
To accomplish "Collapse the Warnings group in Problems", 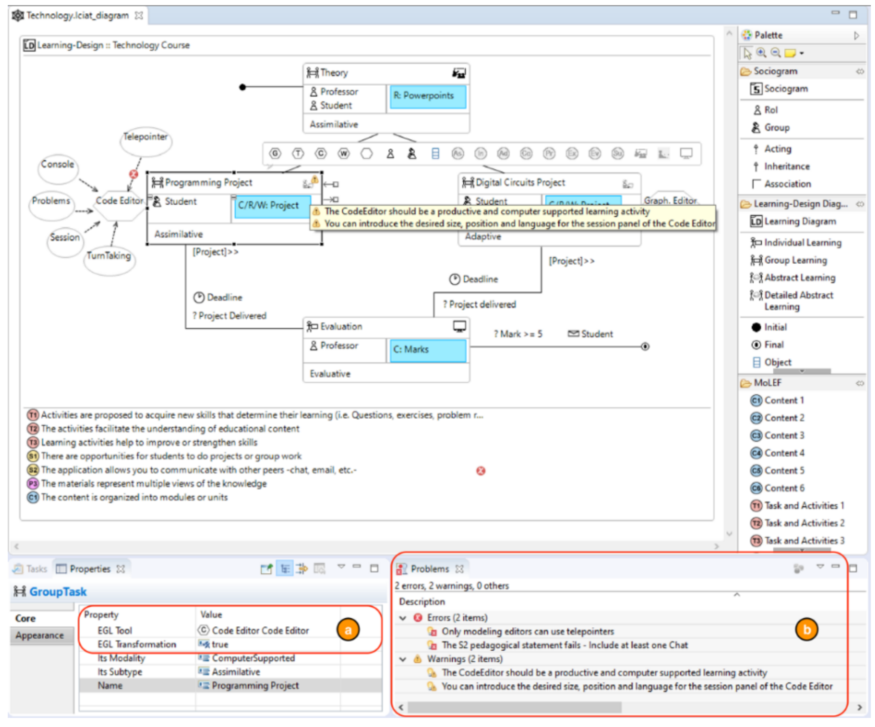I will pos(403,659).
